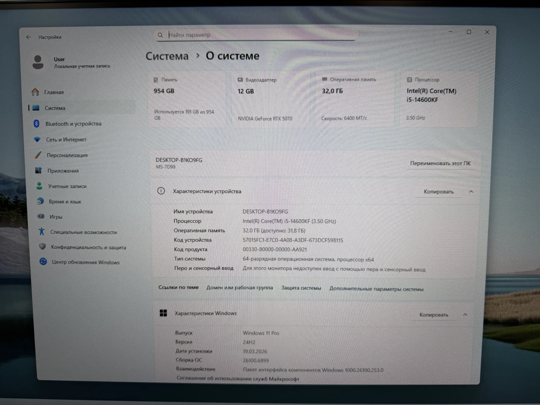Screen dimensions: 540x405
Task: Select Персонализация menu item
Action: point(67,155)
